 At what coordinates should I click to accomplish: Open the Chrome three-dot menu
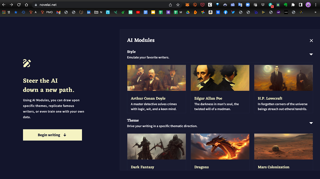point(316,5)
